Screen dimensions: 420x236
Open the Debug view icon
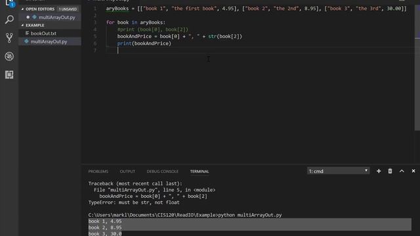pos(9,56)
